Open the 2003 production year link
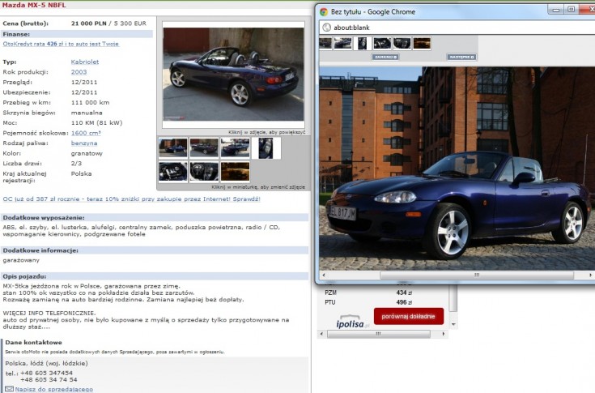The image size is (595, 393). pos(79,72)
